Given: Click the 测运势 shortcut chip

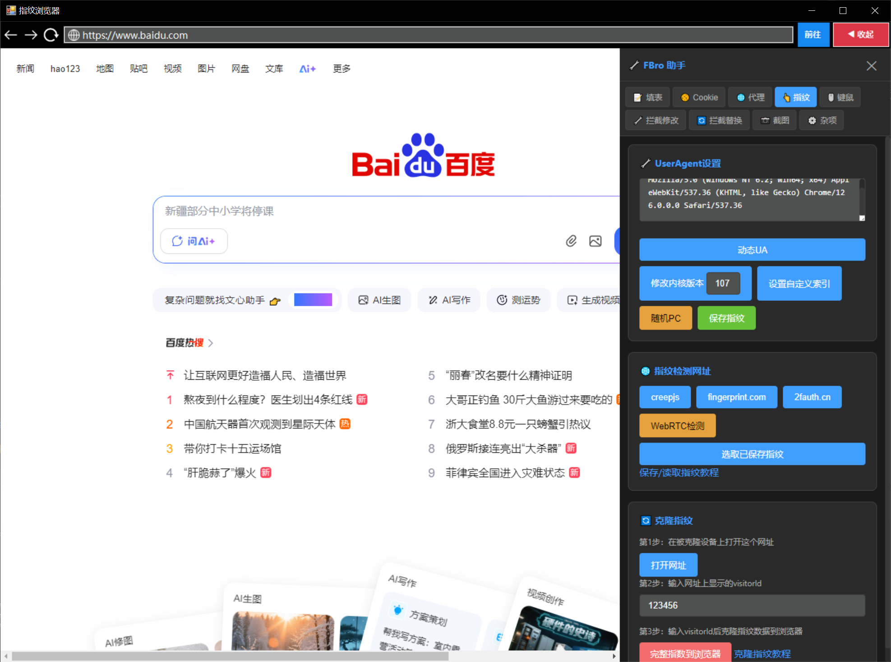Looking at the screenshot, I should [x=518, y=300].
